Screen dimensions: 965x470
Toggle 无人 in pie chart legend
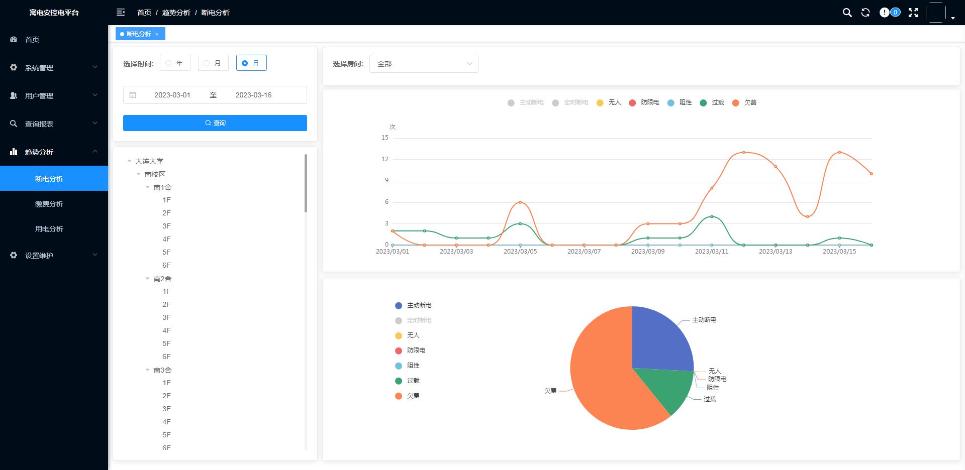click(407, 335)
